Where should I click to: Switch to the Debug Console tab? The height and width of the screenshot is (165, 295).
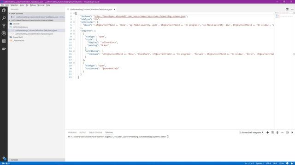click(95, 132)
